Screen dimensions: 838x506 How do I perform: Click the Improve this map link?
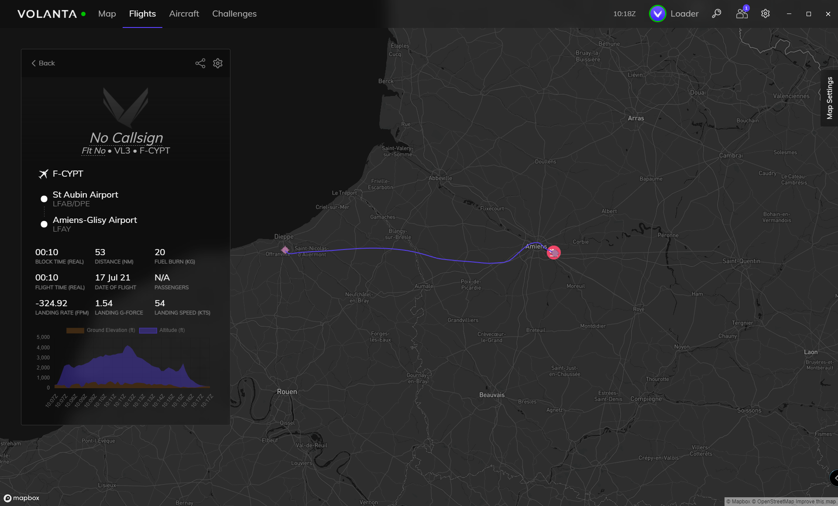pos(815,502)
